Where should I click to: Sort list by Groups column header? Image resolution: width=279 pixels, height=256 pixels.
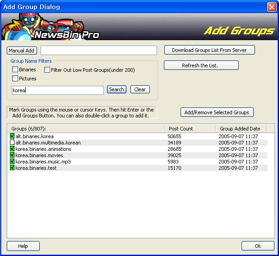click(x=85, y=129)
